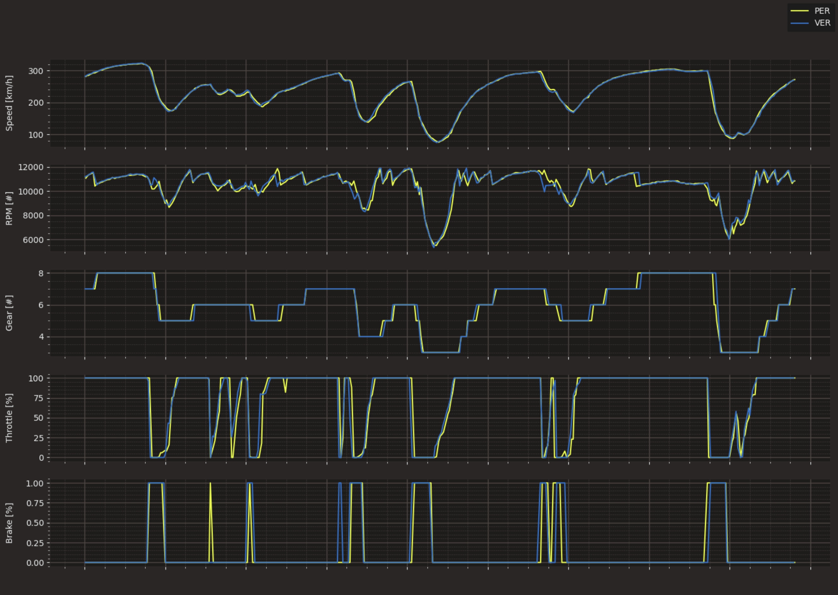Click the 6 tick on Gear axis
Screen dimensions: 838x595
click(x=41, y=305)
